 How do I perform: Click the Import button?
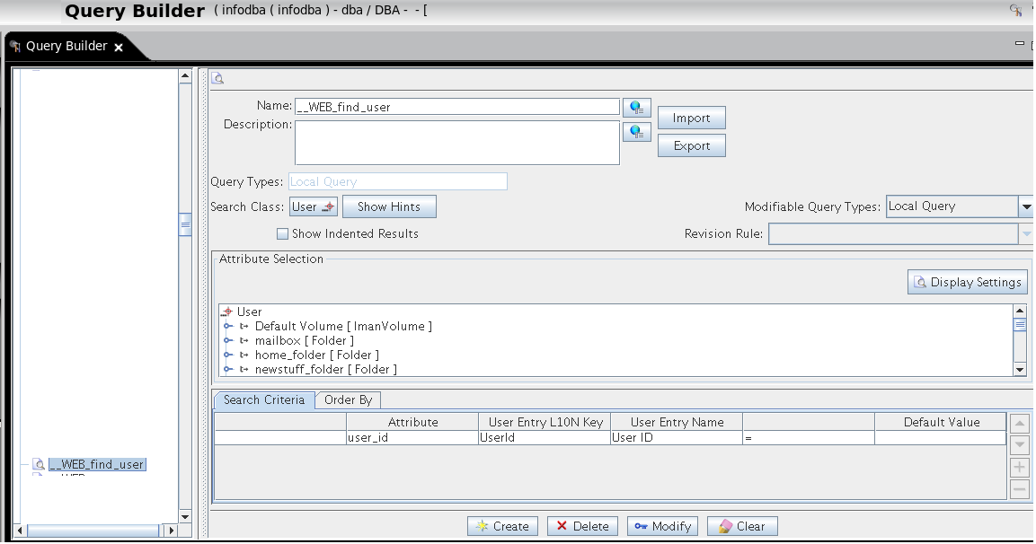click(691, 117)
